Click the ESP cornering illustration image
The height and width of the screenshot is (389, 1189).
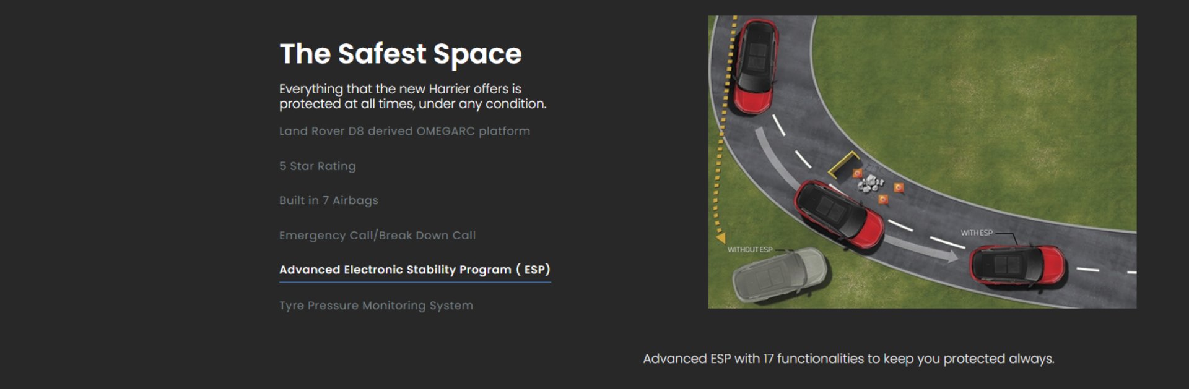click(922, 162)
